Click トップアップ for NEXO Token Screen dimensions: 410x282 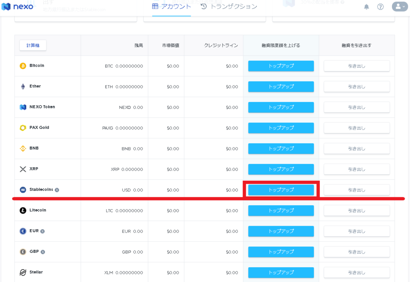(x=281, y=107)
